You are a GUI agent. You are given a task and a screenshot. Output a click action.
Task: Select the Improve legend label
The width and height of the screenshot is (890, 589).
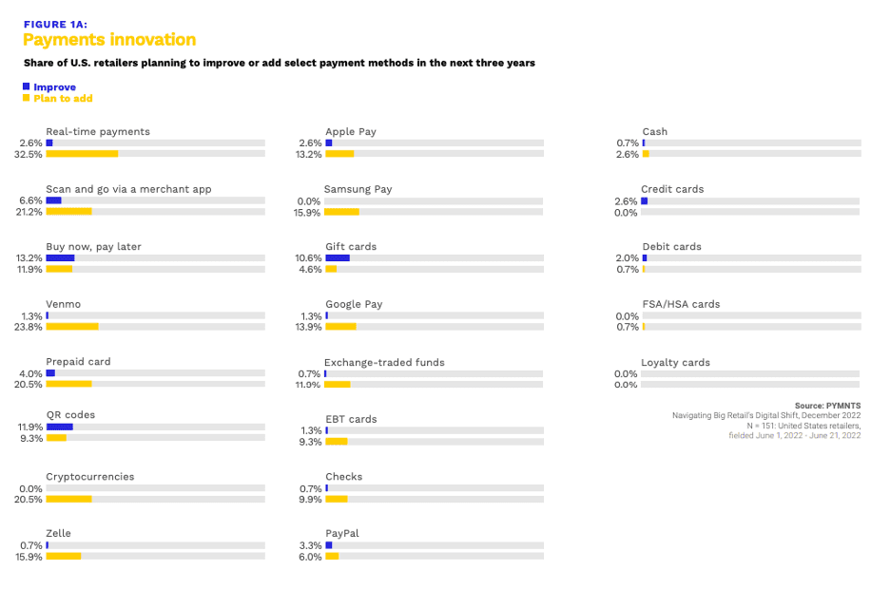click(x=54, y=87)
